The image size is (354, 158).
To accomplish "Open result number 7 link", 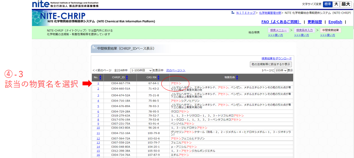I will coord(98,116).
